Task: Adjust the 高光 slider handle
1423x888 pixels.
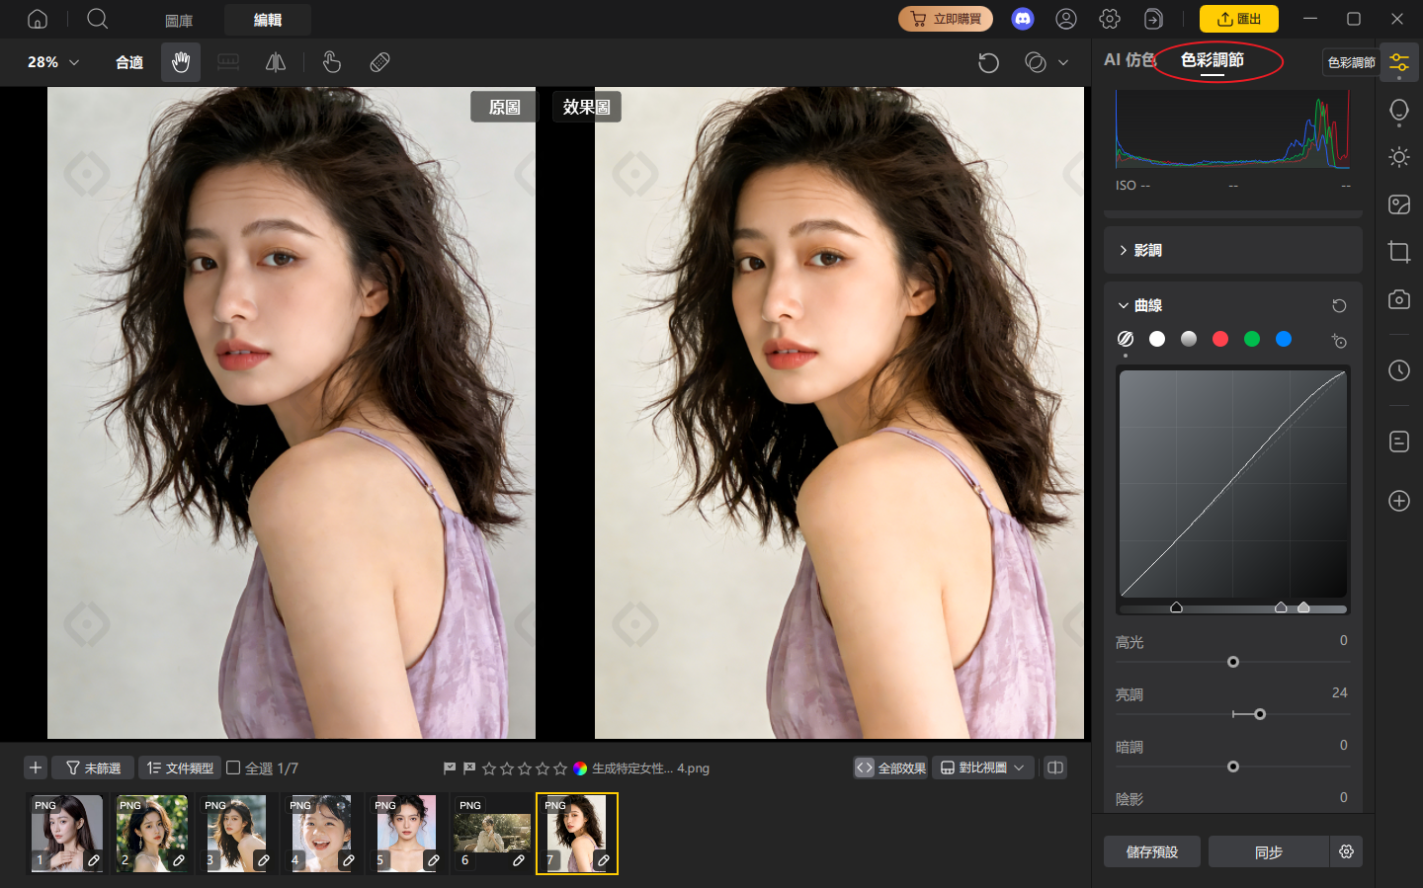Action: [x=1233, y=662]
